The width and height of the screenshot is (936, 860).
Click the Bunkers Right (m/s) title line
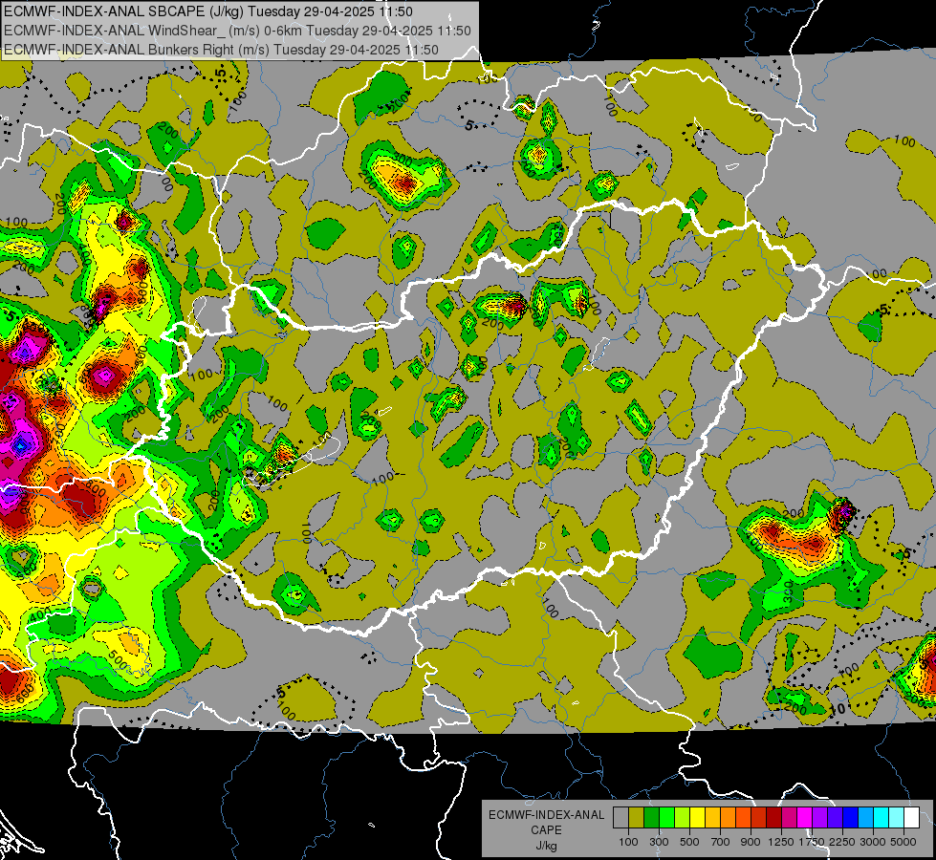click(221, 50)
